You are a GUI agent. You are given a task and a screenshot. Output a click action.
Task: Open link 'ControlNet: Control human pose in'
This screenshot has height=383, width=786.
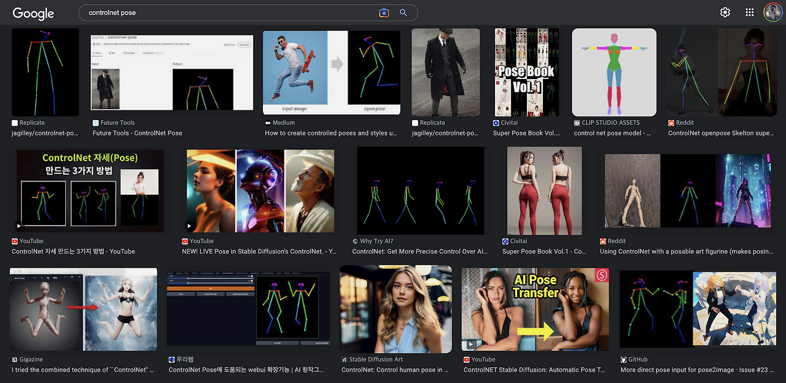pos(395,370)
